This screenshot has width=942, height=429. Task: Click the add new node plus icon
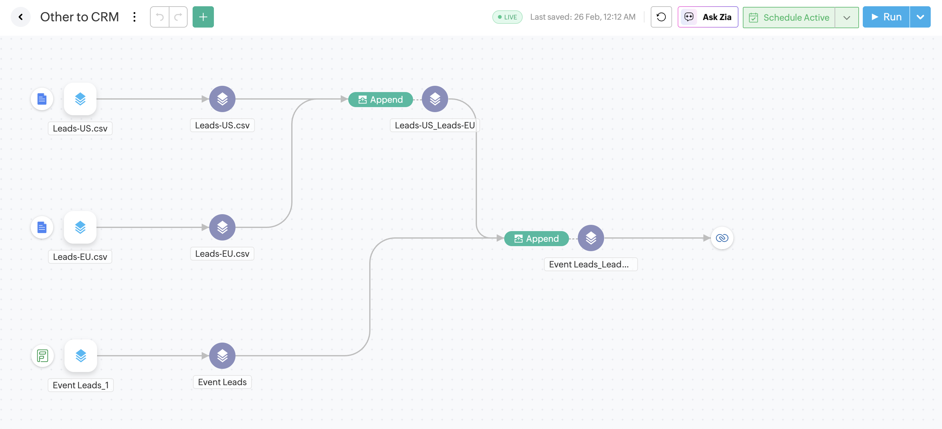[203, 17]
